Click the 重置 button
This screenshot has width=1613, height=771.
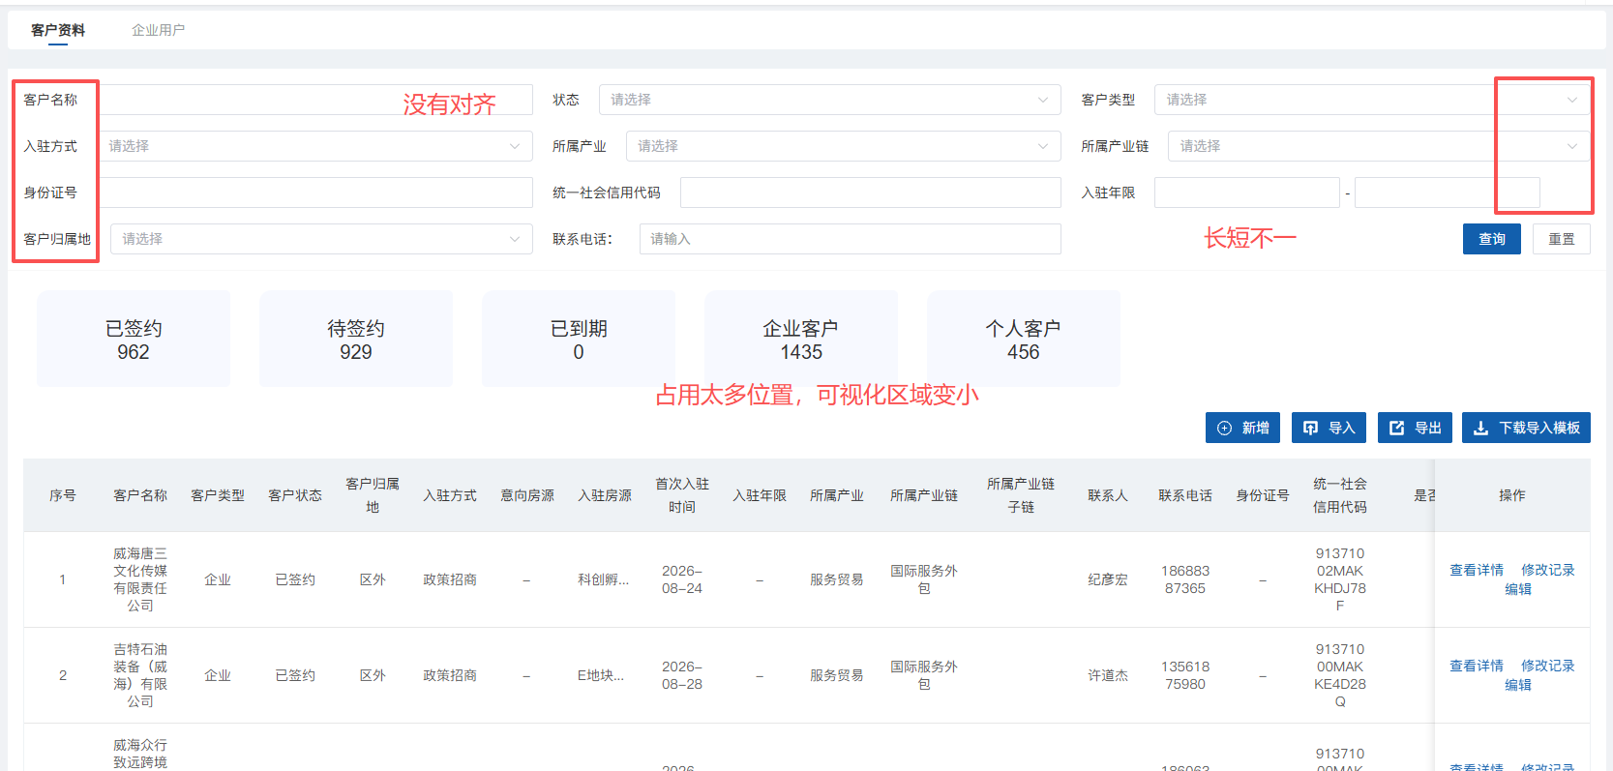[x=1562, y=239]
